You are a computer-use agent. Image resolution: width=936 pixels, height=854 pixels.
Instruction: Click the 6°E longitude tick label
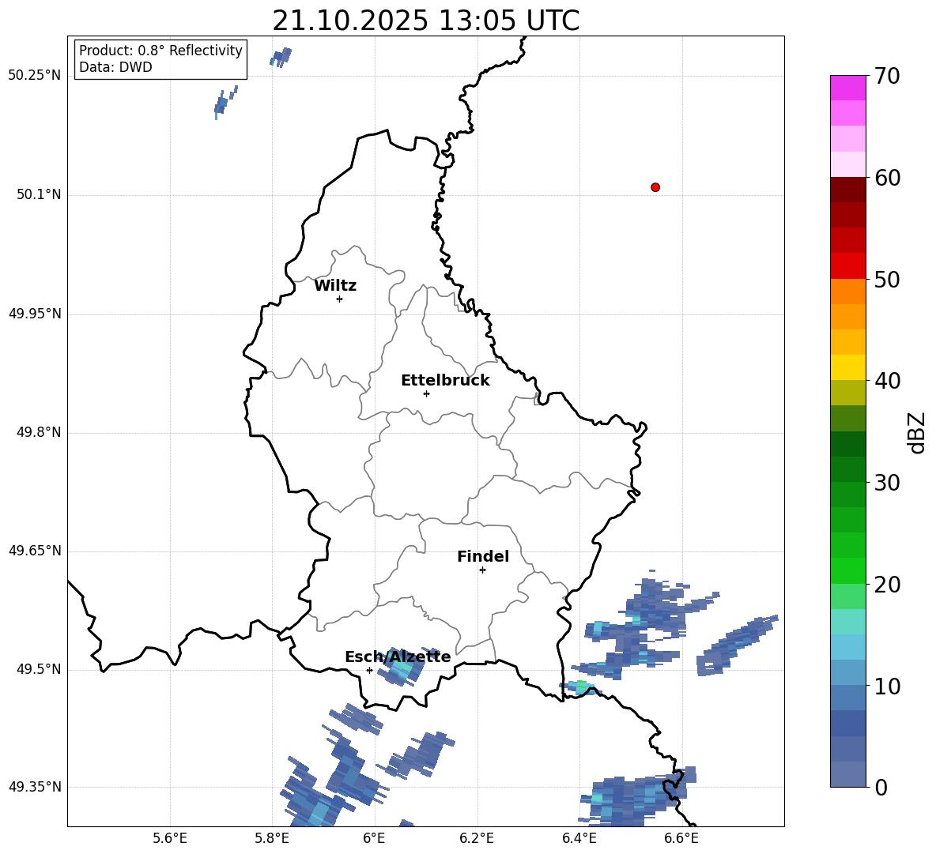pos(374,838)
